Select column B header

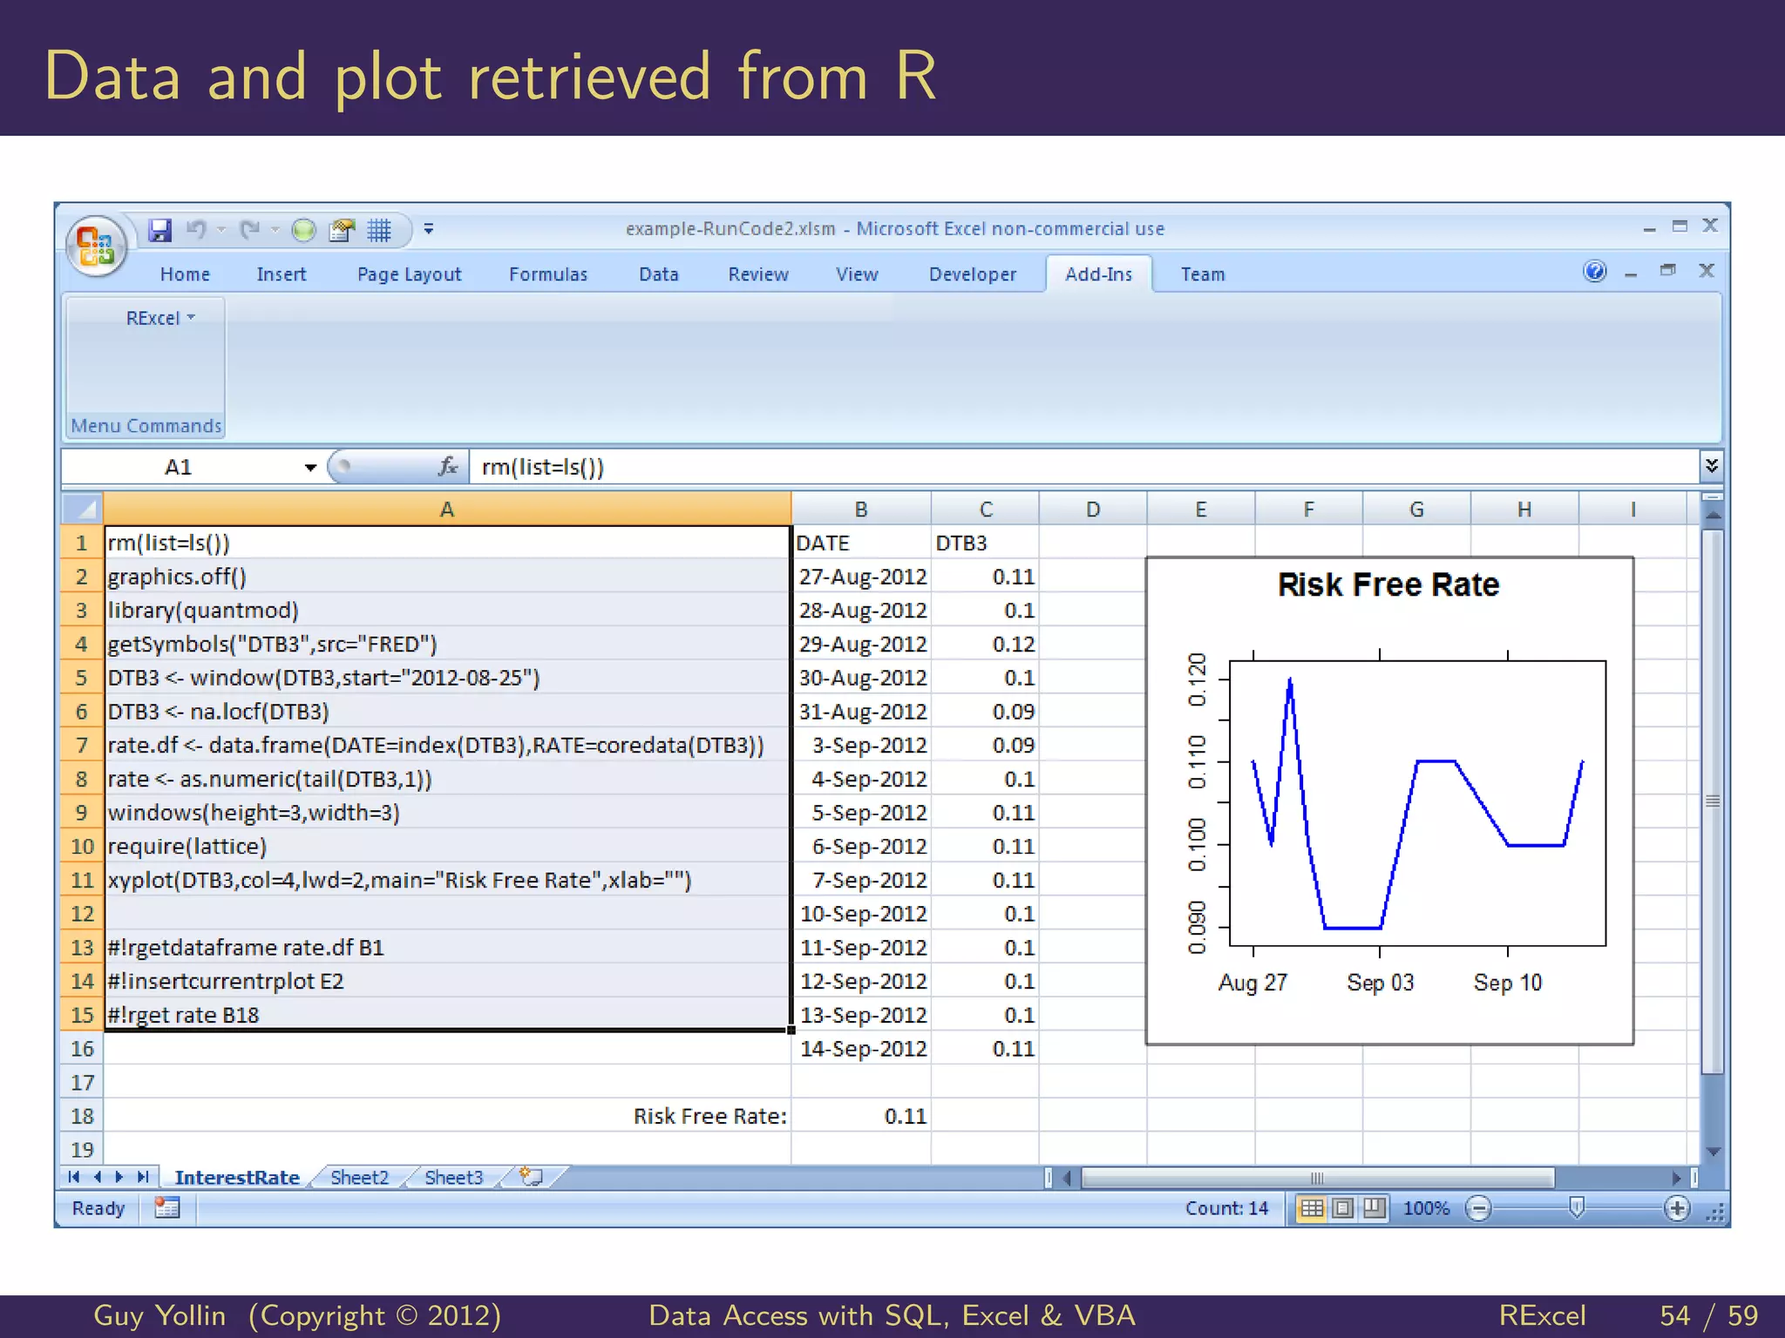(x=861, y=509)
